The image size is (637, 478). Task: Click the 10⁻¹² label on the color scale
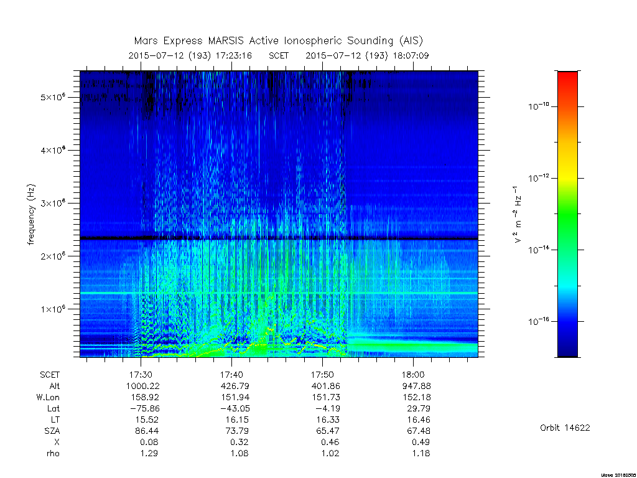(x=539, y=177)
